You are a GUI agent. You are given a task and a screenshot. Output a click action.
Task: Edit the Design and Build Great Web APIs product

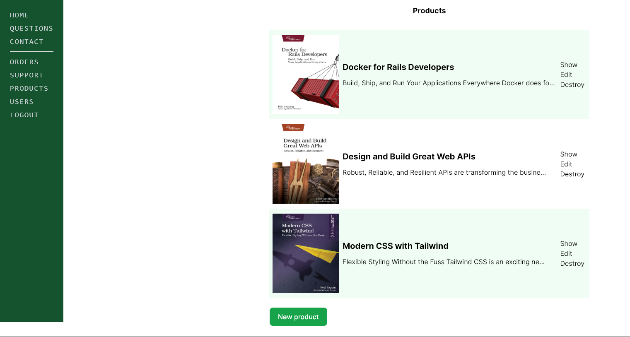coord(566,164)
